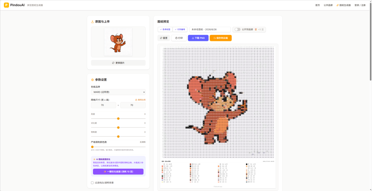Open 首页 in the top navigation
Screen dimensions: 372x191
click(x=318, y=5)
